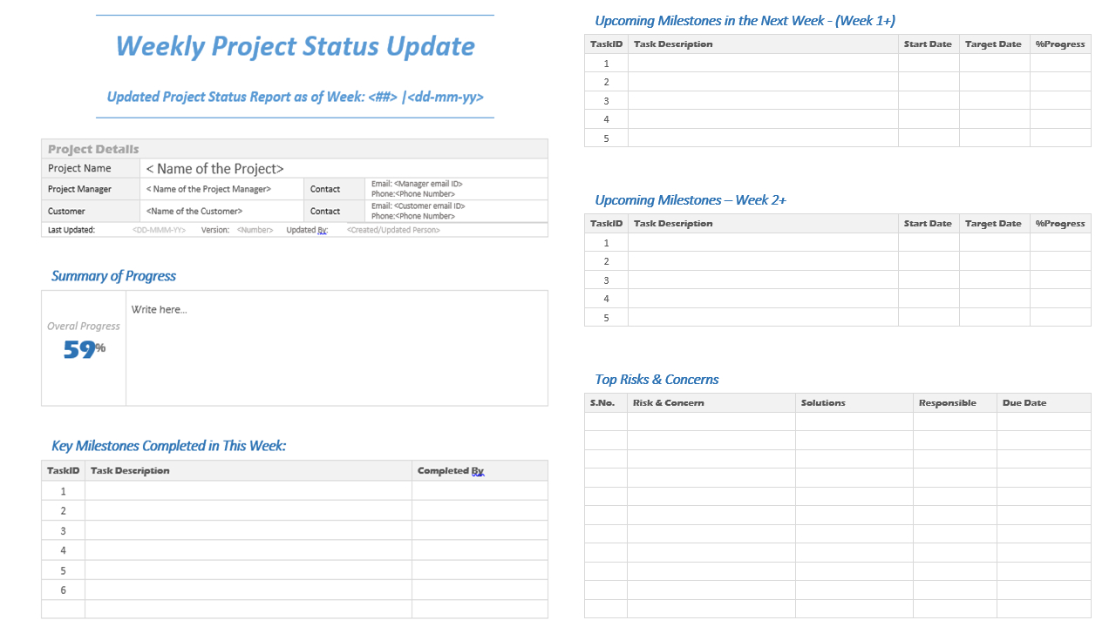Select the "<Name of the Customer>" field
Viewport: 1116px width, 627px height.
click(196, 211)
